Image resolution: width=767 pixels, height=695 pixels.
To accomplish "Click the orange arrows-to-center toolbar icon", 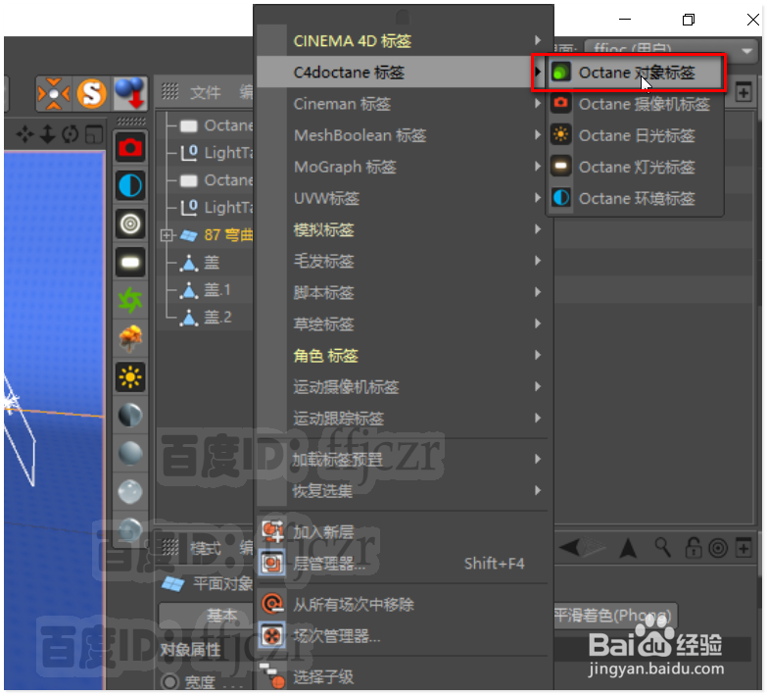I will [54, 93].
